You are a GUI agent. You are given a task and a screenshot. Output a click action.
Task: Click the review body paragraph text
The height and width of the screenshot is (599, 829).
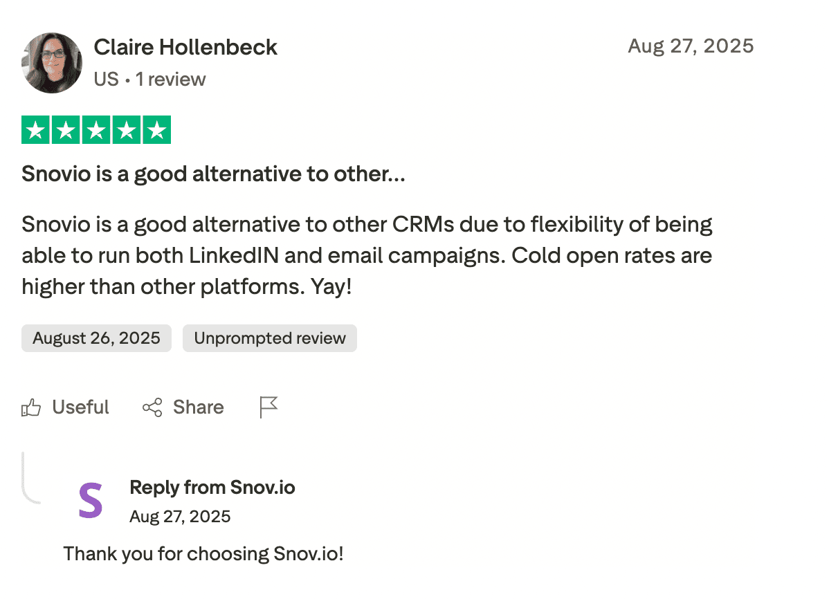(x=367, y=255)
